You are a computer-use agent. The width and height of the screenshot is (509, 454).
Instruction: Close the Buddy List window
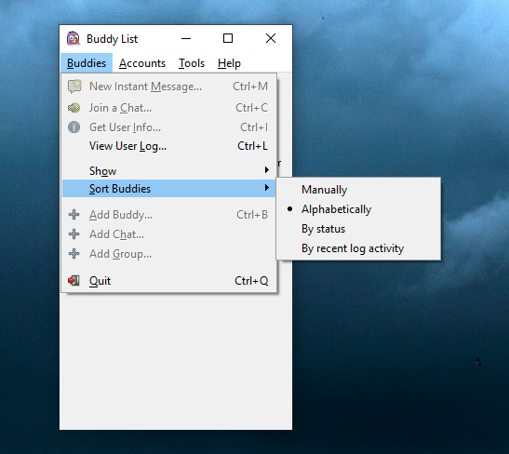pos(271,38)
